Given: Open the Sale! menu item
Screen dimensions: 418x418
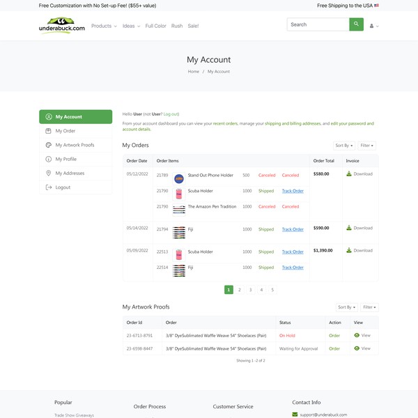Looking at the screenshot, I should click(x=193, y=26).
